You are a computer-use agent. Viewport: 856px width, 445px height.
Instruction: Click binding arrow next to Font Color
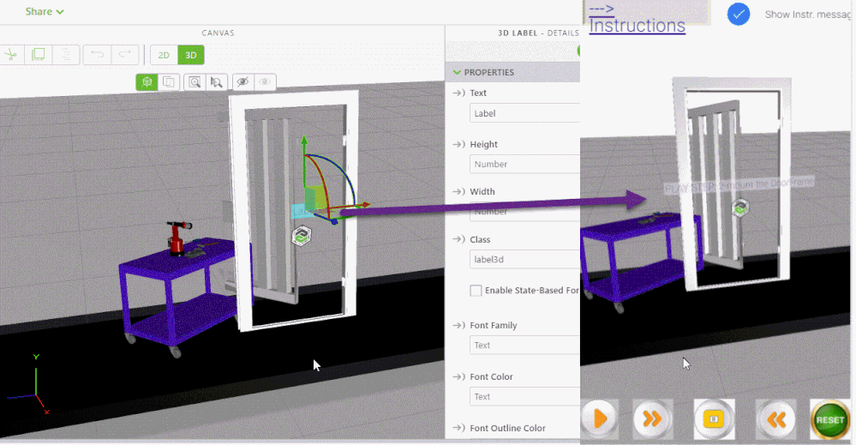(x=458, y=376)
